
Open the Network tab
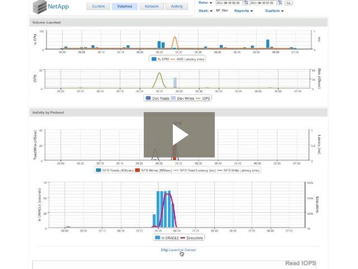152,6
